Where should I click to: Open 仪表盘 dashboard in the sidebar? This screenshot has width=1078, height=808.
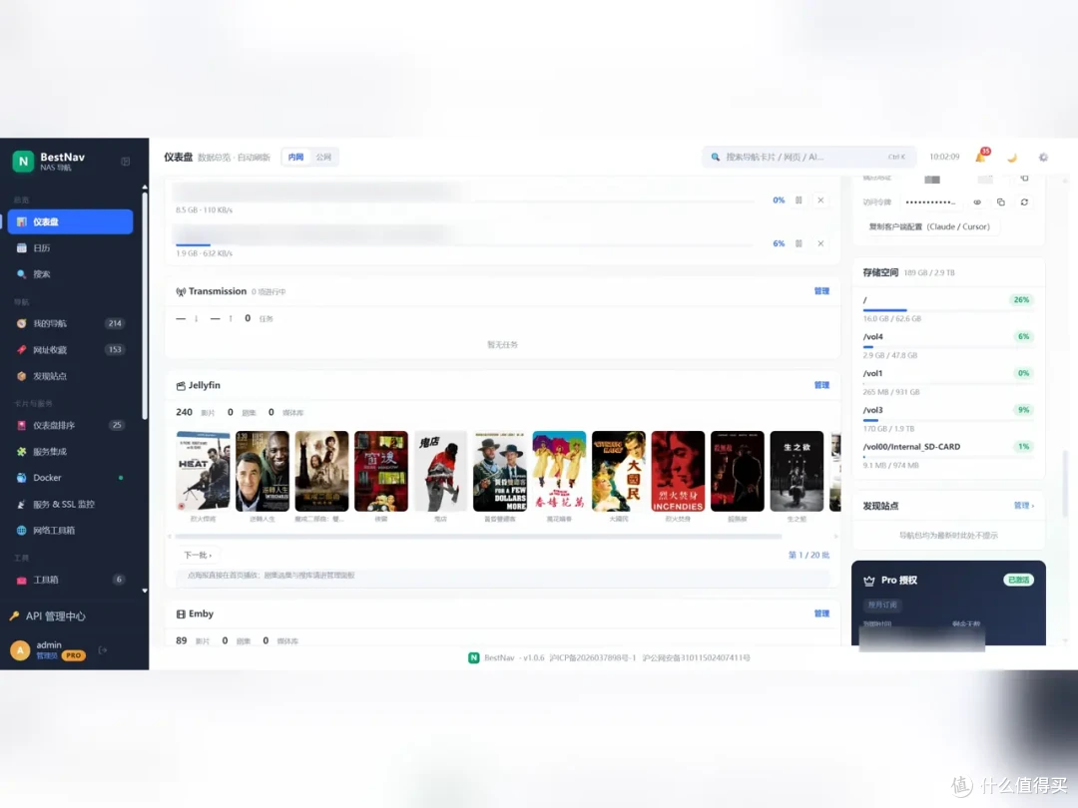pyautogui.click(x=70, y=221)
